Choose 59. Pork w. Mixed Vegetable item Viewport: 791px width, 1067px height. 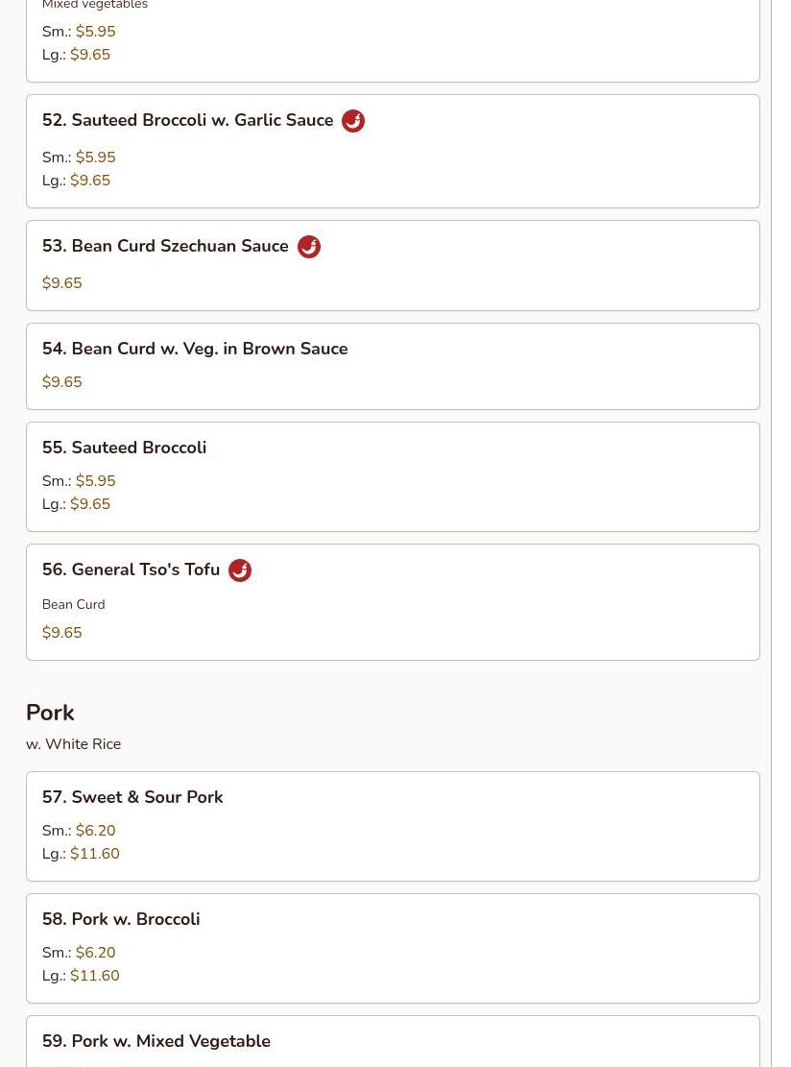click(x=393, y=1041)
